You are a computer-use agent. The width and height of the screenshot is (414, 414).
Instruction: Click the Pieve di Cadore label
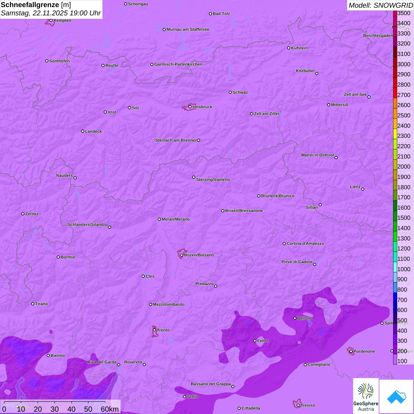click(x=297, y=262)
